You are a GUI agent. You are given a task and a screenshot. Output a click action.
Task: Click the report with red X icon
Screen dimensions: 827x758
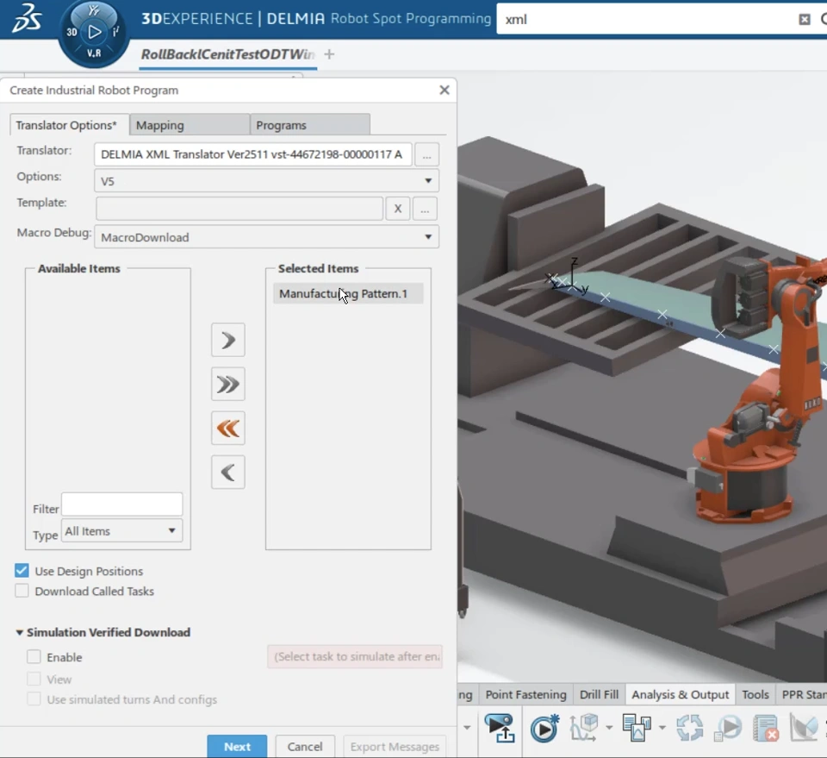click(x=767, y=728)
